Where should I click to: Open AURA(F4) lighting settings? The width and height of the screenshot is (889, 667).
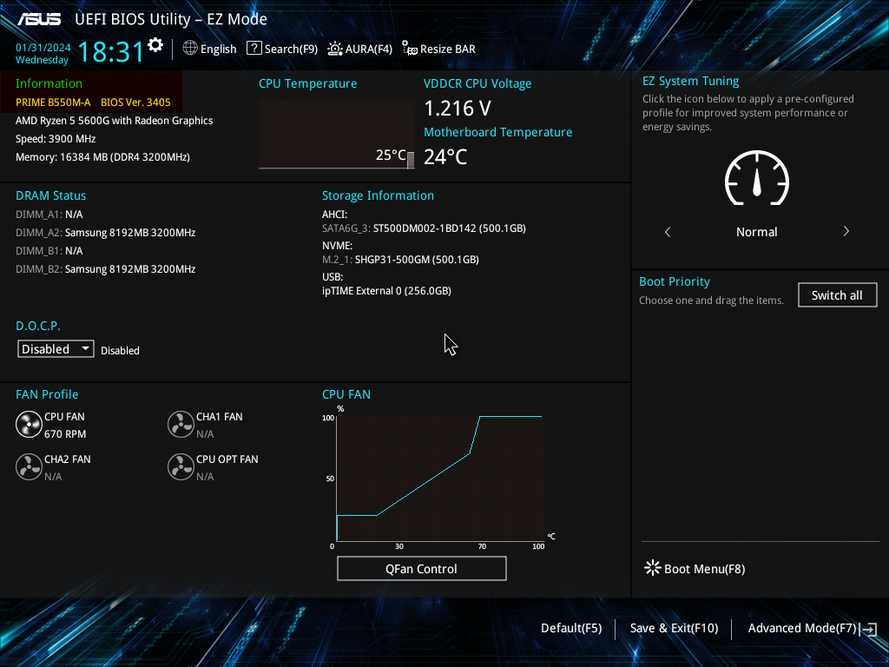pyautogui.click(x=359, y=49)
